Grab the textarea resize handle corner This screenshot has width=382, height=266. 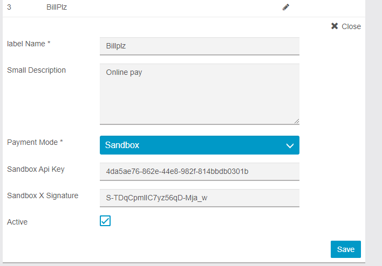(296, 122)
